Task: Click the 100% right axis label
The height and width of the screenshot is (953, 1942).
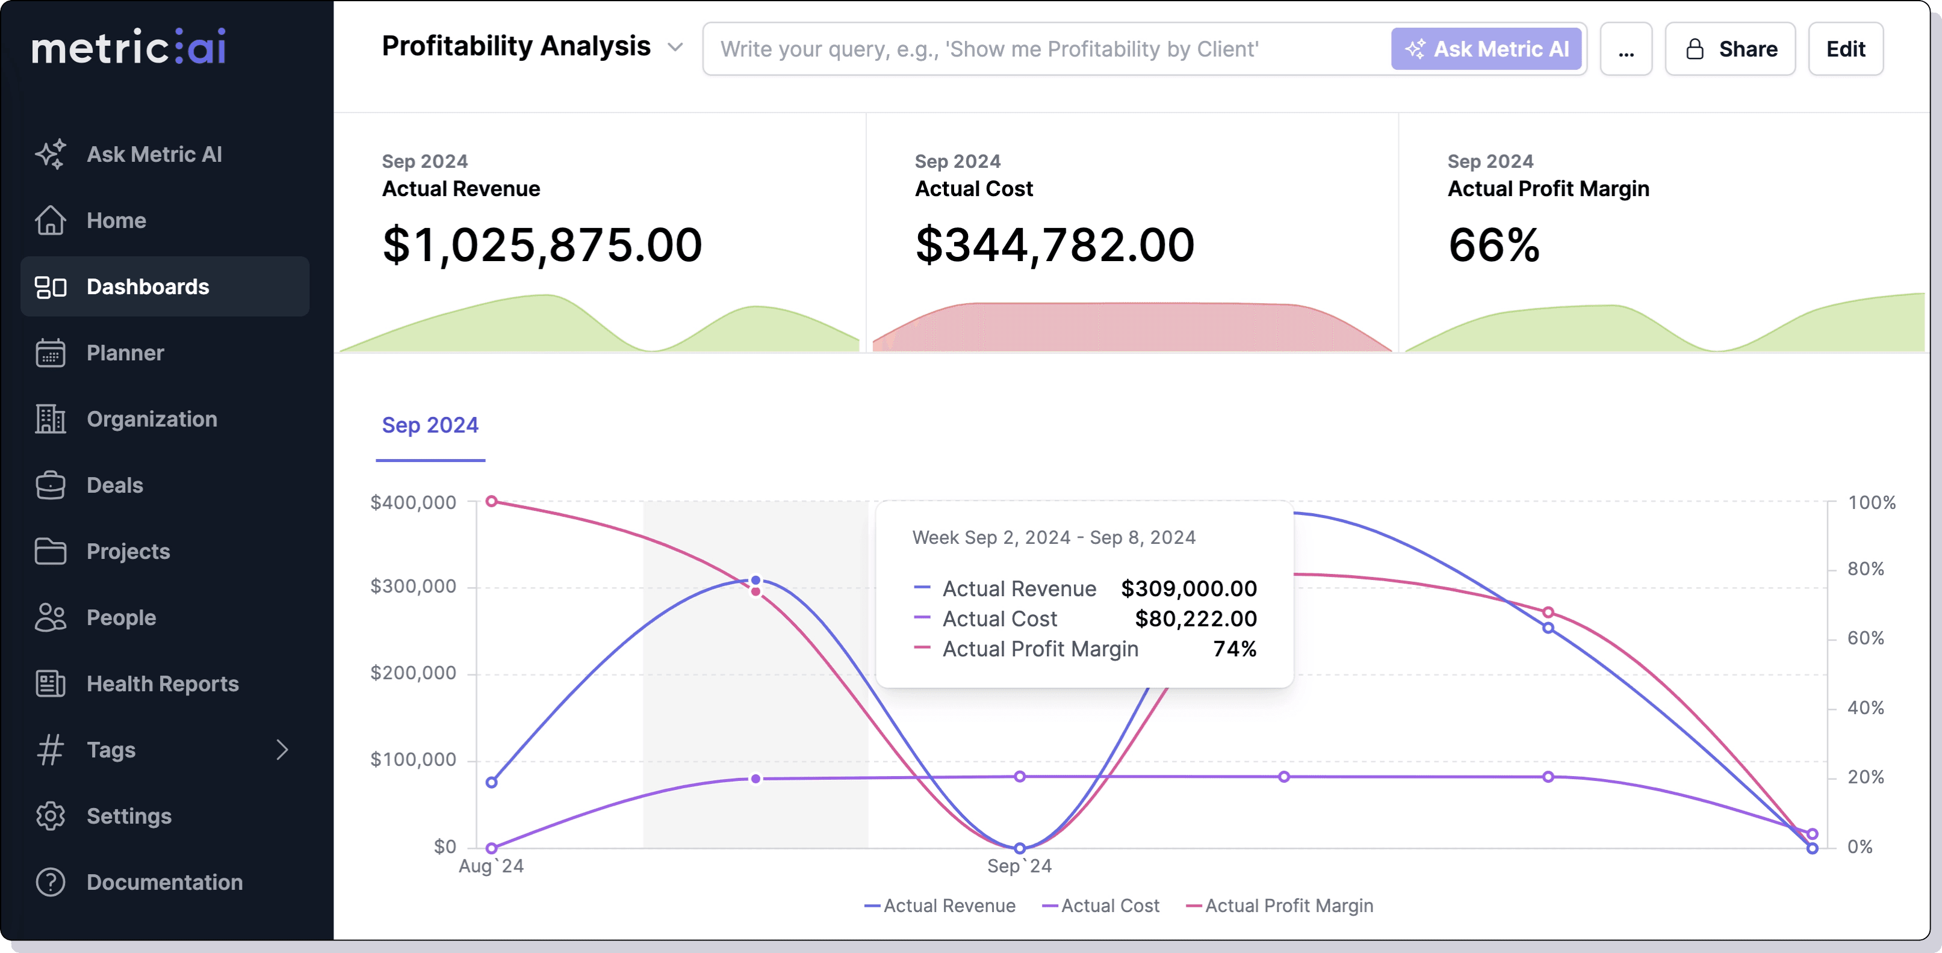Action: click(x=1871, y=502)
